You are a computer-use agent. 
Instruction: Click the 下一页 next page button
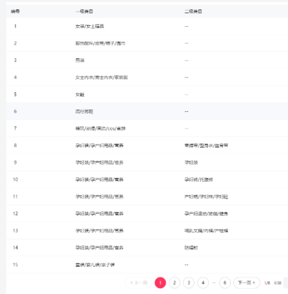(x=246, y=283)
